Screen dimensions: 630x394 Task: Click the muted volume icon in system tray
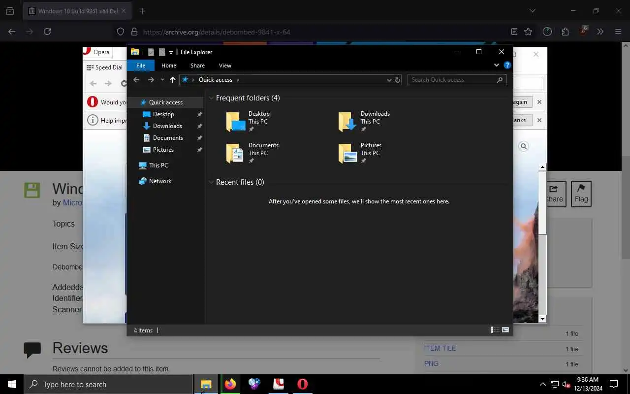[x=567, y=384]
